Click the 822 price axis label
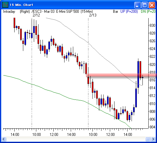Image resolution: width=157 pixels, height=143 pixels. [152, 57]
